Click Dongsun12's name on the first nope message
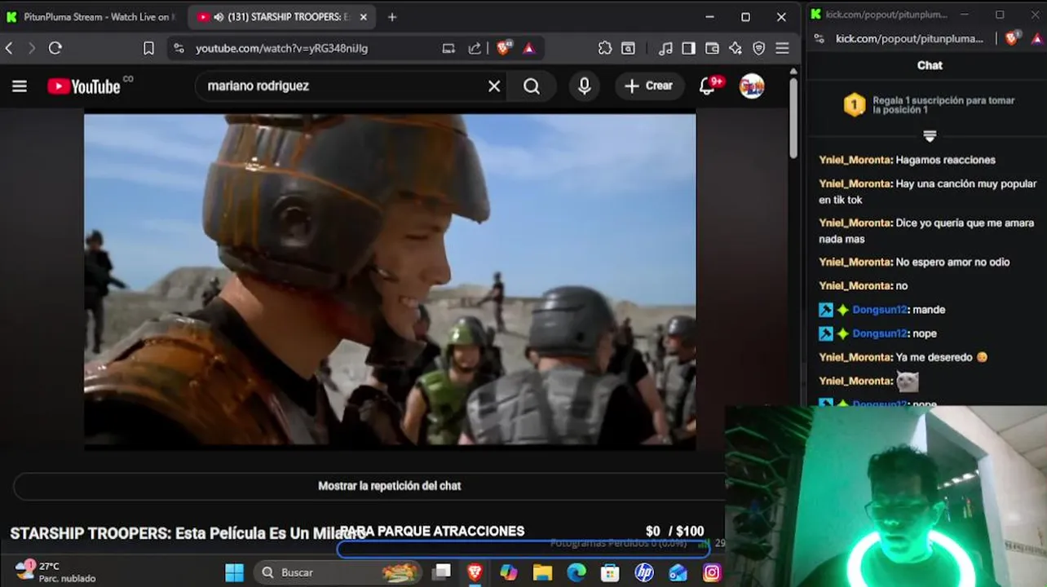The width and height of the screenshot is (1047, 587). coord(880,333)
